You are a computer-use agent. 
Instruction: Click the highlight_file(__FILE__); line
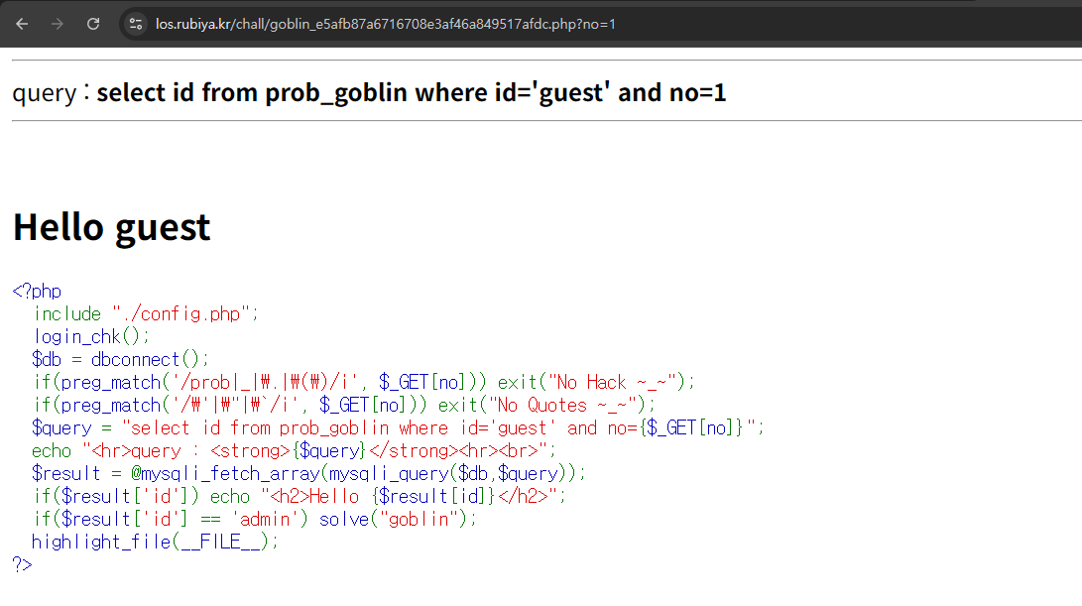click(155, 542)
